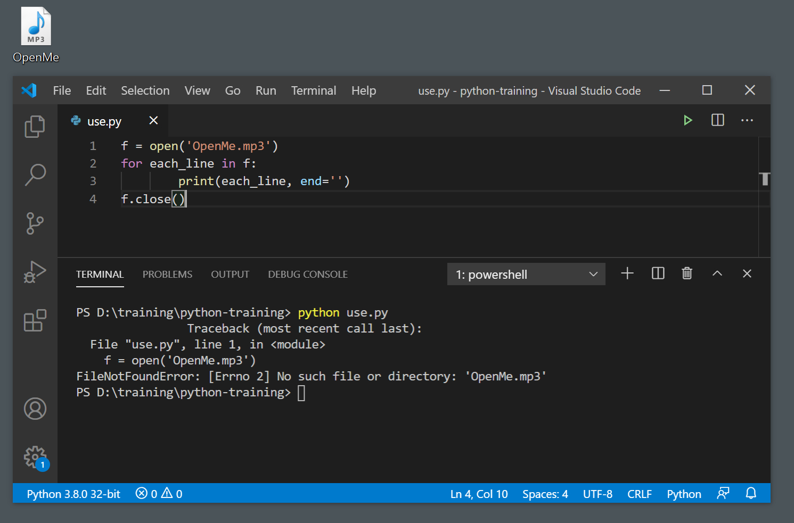Click for each_line in f: code line
The image size is (794, 523).
pyautogui.click(x=189, y=163)
